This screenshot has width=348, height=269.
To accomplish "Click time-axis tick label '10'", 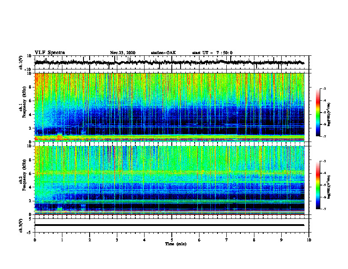I will pyautogui.click(x=309, y=240).
